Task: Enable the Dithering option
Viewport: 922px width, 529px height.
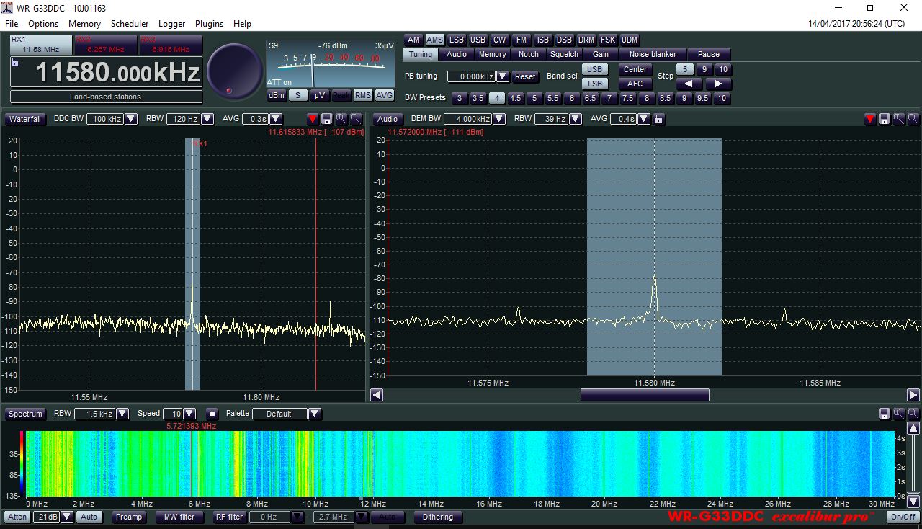Action: click(438, 517)
